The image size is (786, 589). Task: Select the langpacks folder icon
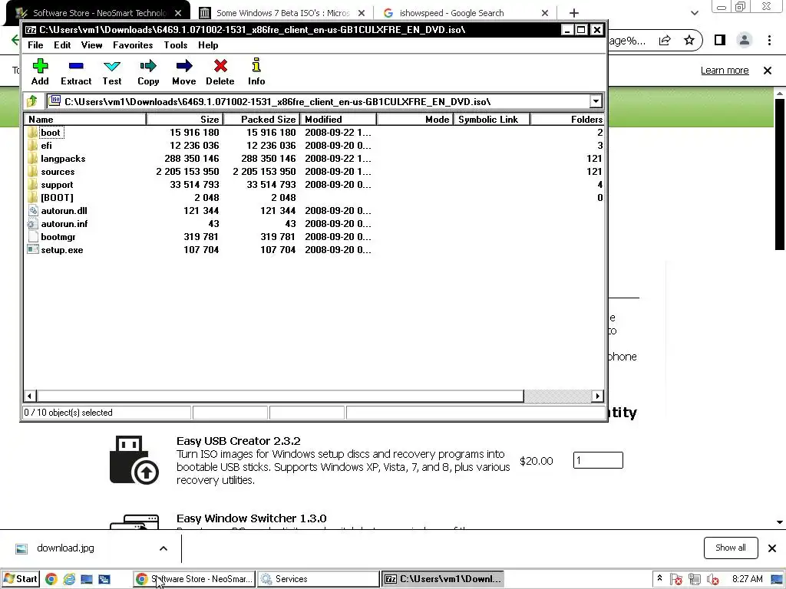33,159
